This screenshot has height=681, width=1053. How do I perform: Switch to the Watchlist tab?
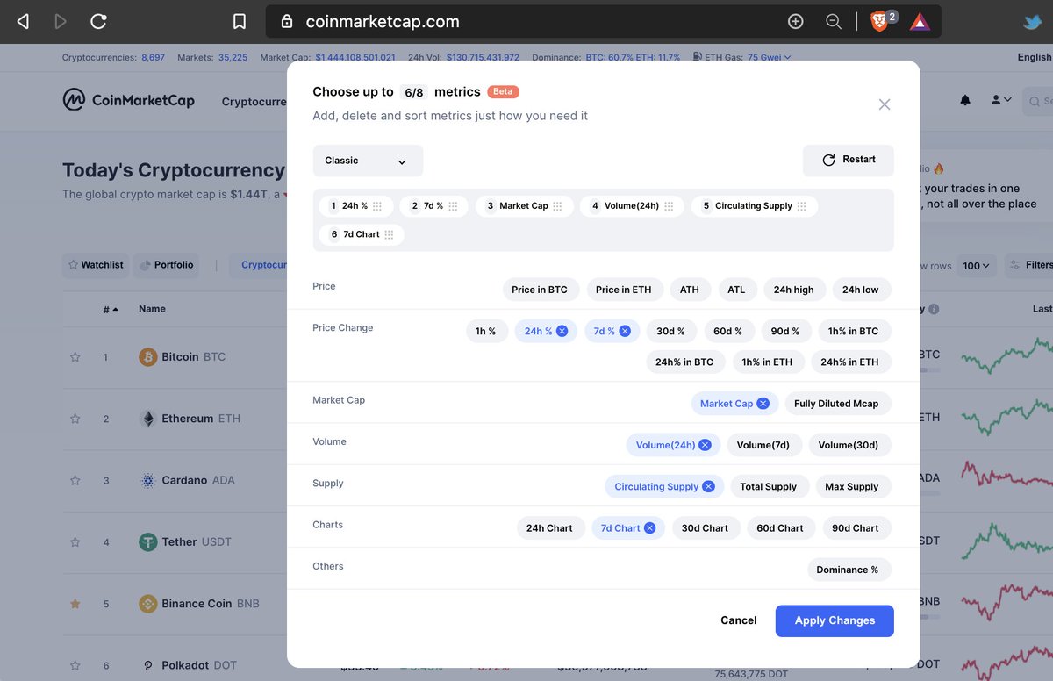pyautogui.click(x=96, y=265)
